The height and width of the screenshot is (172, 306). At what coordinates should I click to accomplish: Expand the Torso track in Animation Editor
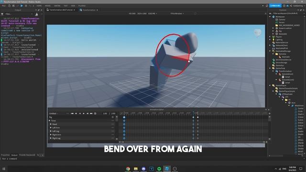click(49, 121)
